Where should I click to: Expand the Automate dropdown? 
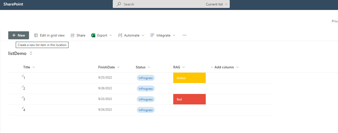pyautogui.click(x=131, y=35)
